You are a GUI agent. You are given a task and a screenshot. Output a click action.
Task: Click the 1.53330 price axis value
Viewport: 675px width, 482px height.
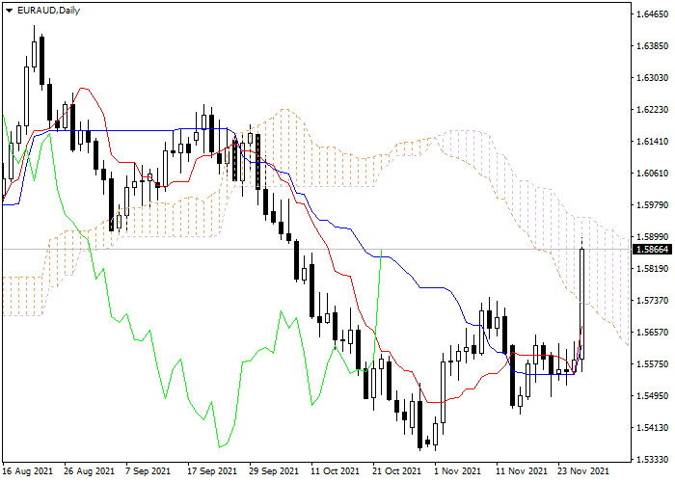652,460
